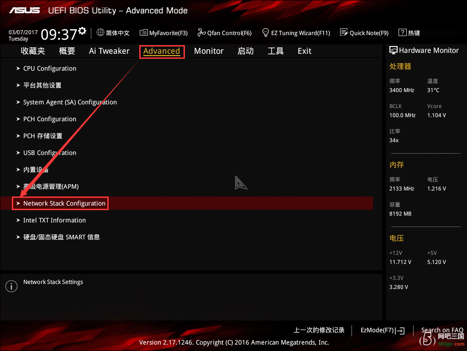
Task: Open PCH 存储设置 submenu
Action: pos(43,136)
